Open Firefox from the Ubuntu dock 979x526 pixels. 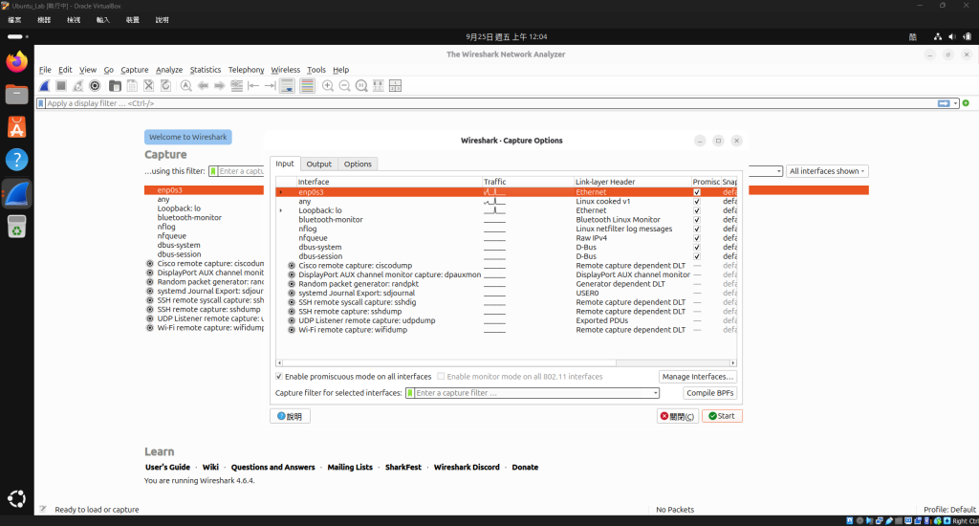(17, 62)
